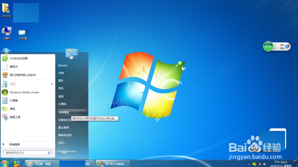Image resolution: width=298 pixels, height=167 pixels.
Task: Open 控制面板 control panel
Action: [72, 112]
